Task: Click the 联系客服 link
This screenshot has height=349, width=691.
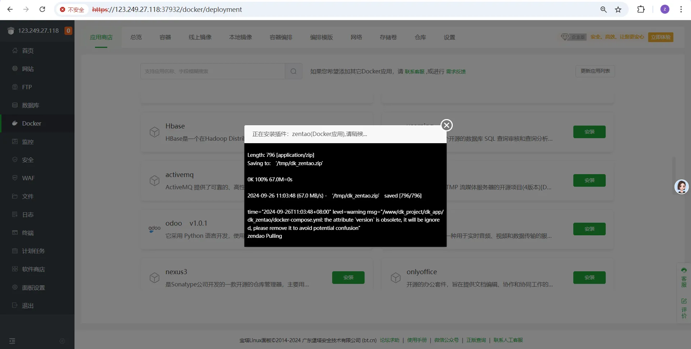Action: point(415,72)
